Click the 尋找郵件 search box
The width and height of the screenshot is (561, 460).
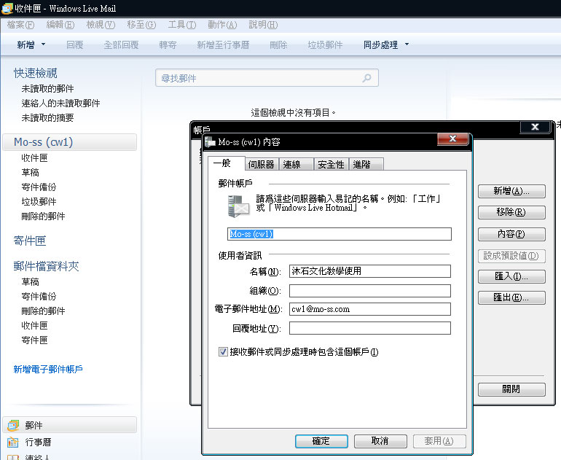267,78
